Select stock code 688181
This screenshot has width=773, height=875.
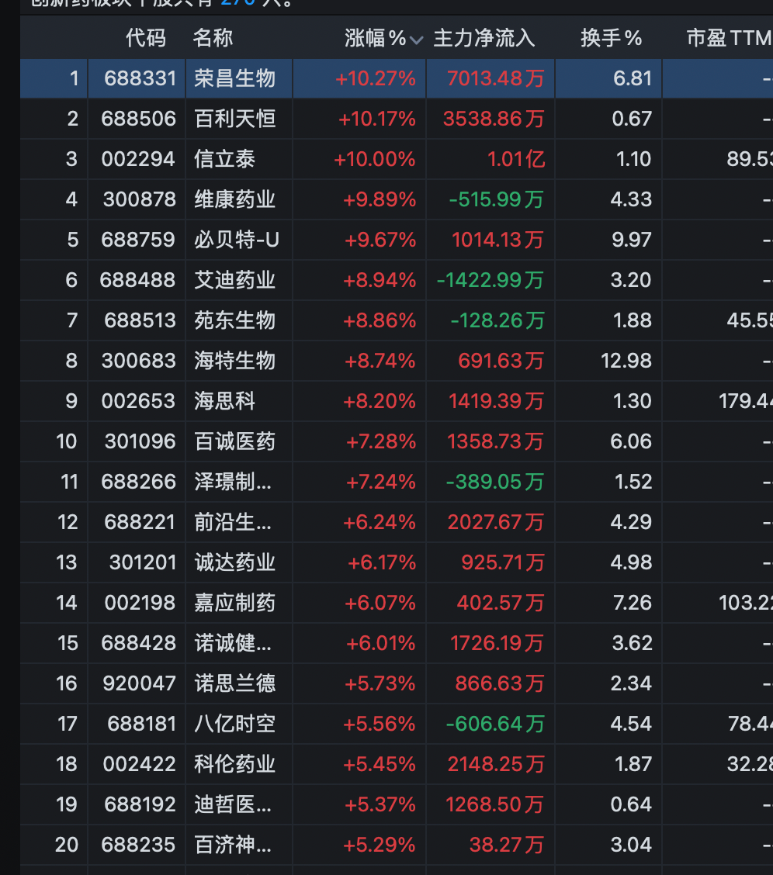pos(142,724)
